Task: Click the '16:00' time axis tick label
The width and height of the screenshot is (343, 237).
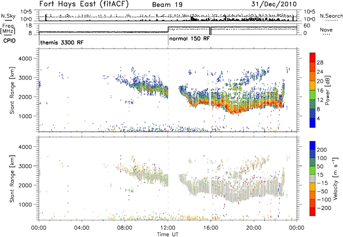Action: coord(211,228)
